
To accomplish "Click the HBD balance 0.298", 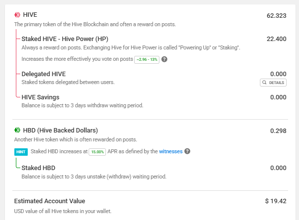I will pyautogui.click(x=278, y=131).
